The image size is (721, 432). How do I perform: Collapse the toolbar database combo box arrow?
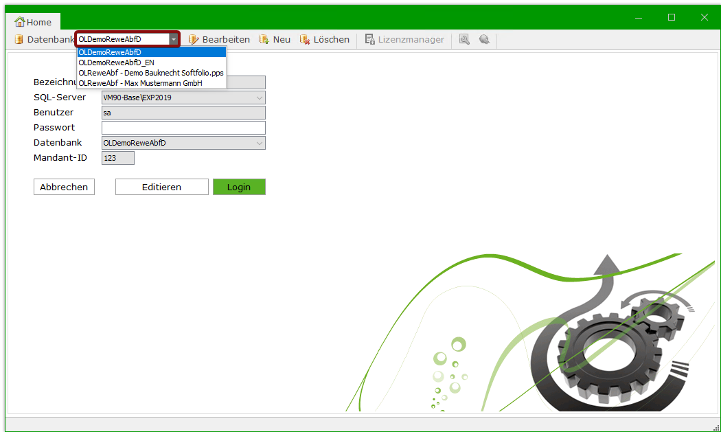click(x=174, y=40)
